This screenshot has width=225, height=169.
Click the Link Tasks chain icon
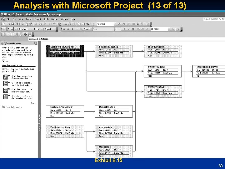(x=65, y=24)
